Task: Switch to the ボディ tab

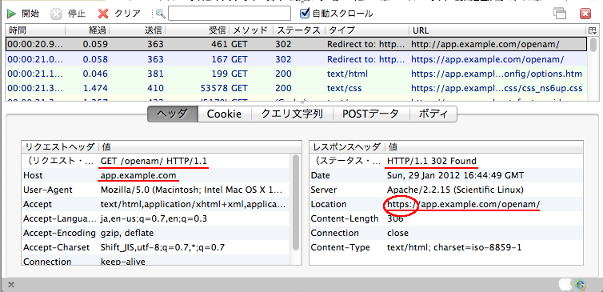Action: tap(433, 114)
